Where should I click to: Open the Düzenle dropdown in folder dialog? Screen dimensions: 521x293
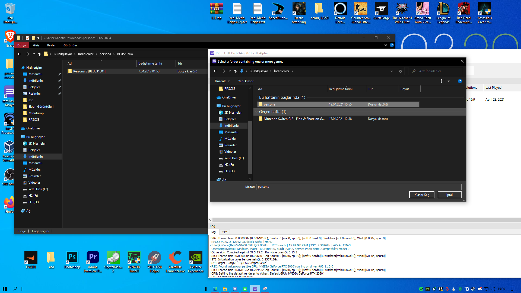click(x=222, y=81)
